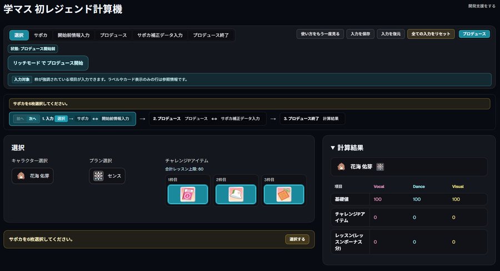Click サポカ補正データ入力 chip in workflow bar
500x271 pixels.
(240, 119)
